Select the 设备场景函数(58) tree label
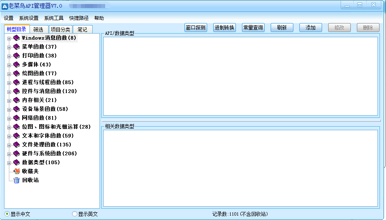The width and height of the screenshot is (386, 220). [45, 109]
